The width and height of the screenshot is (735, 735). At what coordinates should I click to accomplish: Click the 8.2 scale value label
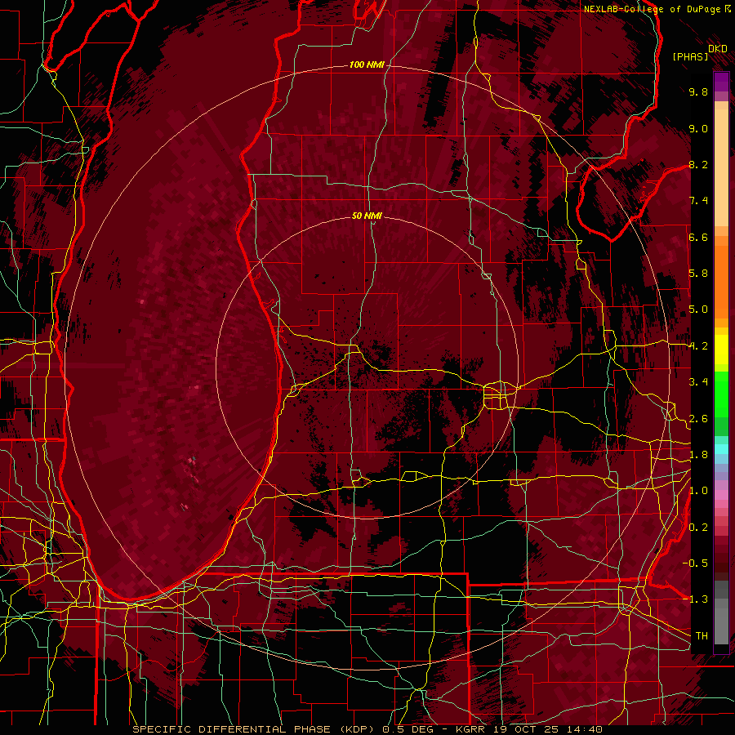click(698, 164)
